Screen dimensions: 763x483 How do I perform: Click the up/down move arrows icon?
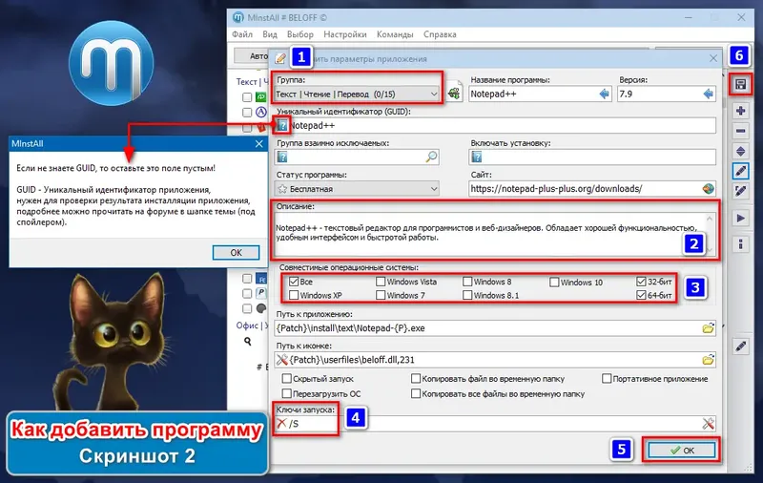pos(740,151)
